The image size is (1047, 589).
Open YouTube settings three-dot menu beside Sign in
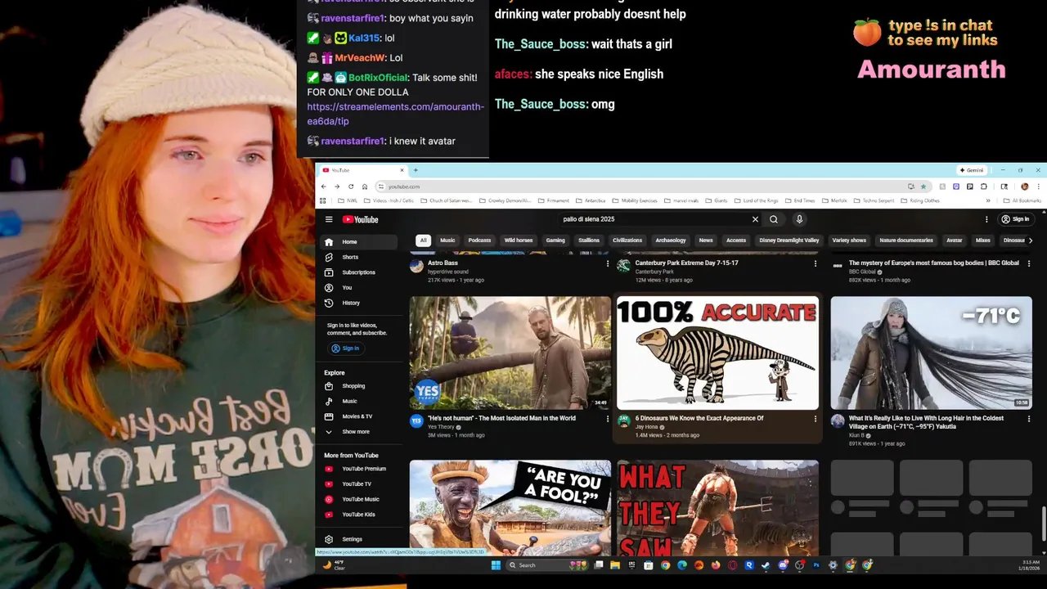coord(986,219)
